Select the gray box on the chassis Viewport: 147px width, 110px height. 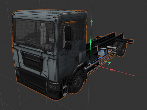tap(102, 52)
